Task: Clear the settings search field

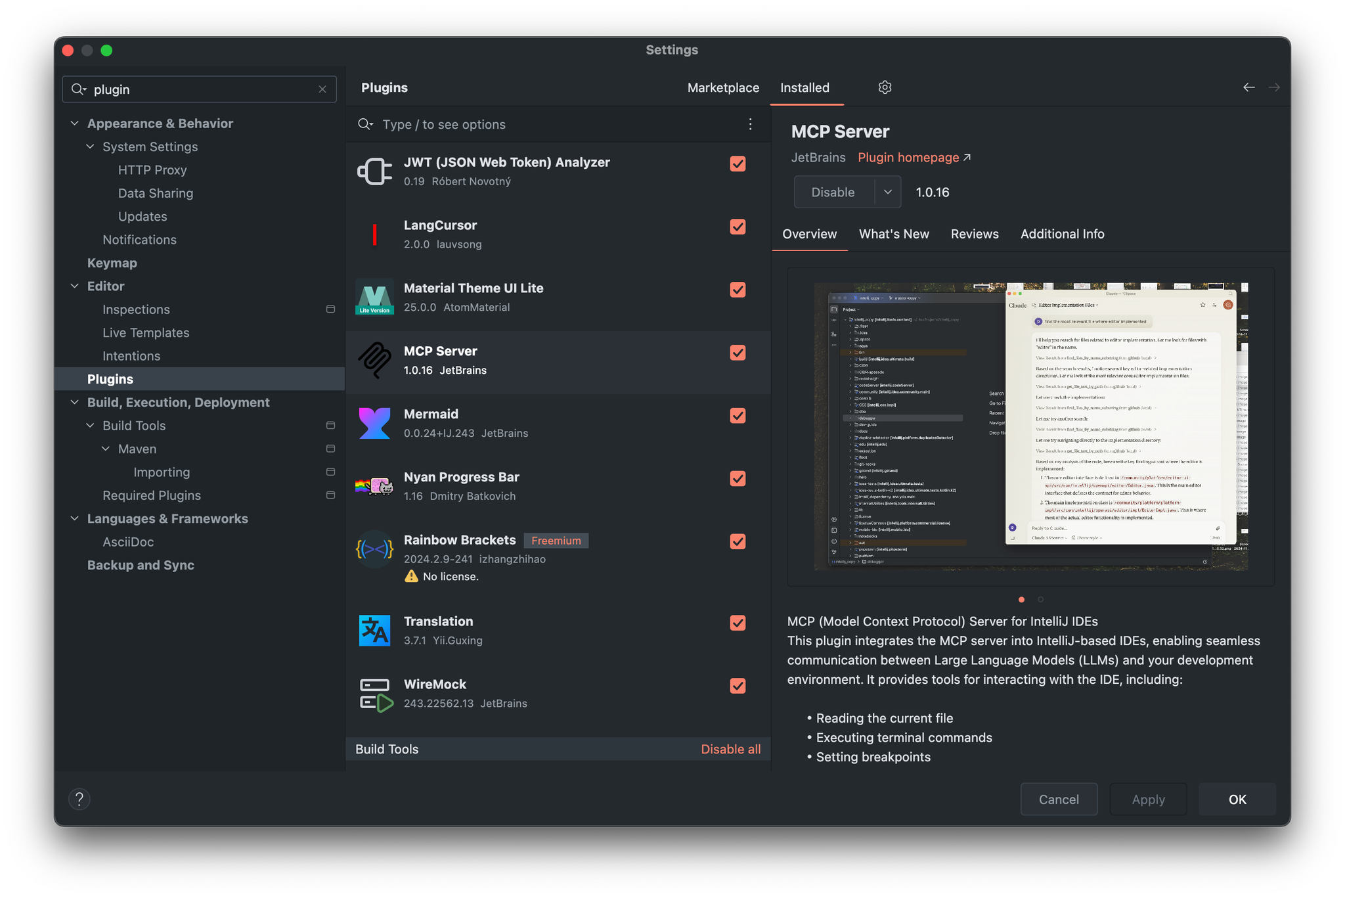Action: point(322,89)
